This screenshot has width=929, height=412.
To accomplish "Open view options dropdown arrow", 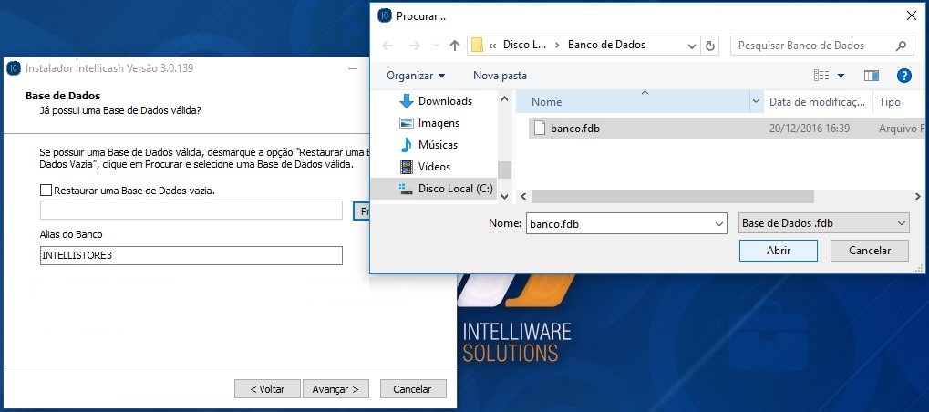I will 841,76.
